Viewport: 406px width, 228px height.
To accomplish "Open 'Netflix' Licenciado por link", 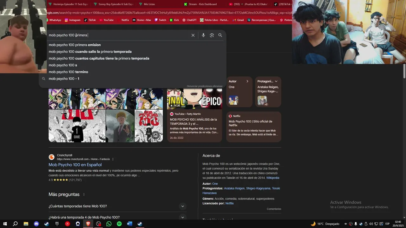I will click(x=229, y=203).
